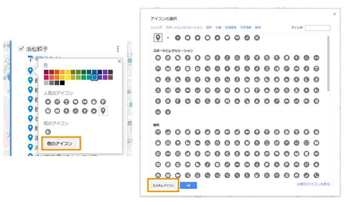344x205 pixels.
Task: Choose the dumbbell sports icon
Action: [x=316, y=58]
